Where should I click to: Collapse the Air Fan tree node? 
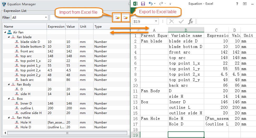[5, 32]
